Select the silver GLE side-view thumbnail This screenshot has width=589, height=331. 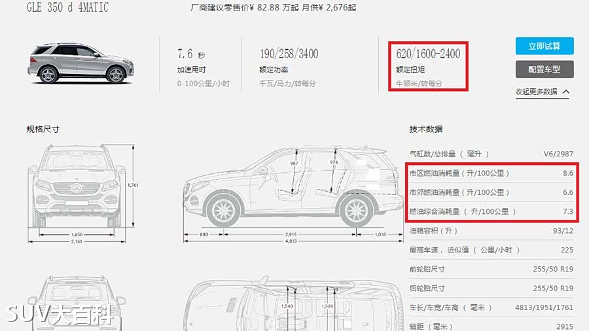[x=80, y=63]
